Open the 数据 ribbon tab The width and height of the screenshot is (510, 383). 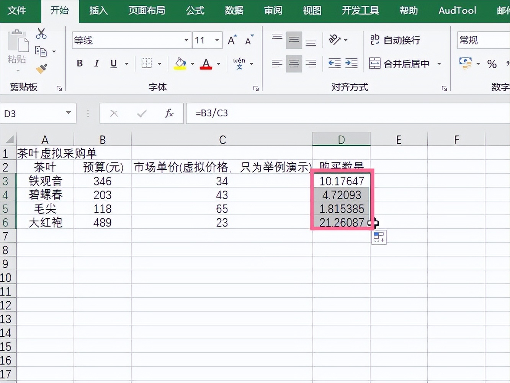click(x=234, y=11)
